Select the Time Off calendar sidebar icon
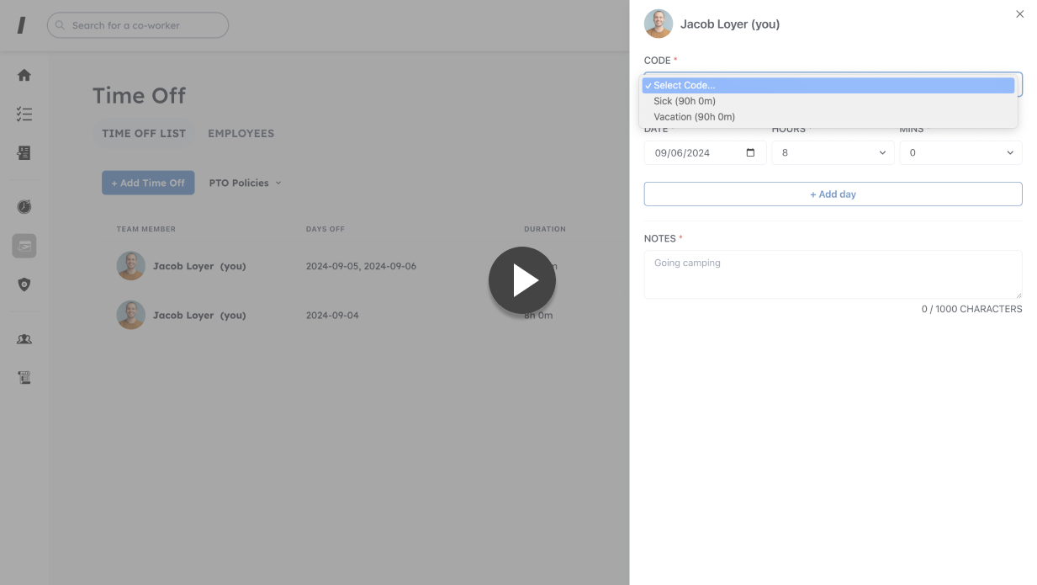The height and width of the screenshot is (585, 1037). (24, 246)
